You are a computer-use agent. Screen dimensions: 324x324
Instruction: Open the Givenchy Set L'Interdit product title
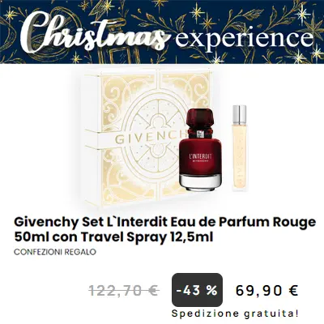(164, 230)
